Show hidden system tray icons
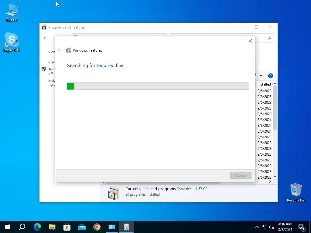 point(257,227)
